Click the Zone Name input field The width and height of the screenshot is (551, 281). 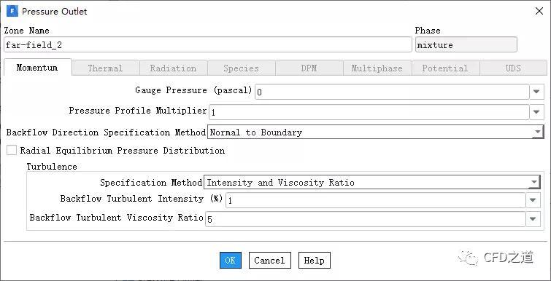pyautogui.click(x=208, y=45)
